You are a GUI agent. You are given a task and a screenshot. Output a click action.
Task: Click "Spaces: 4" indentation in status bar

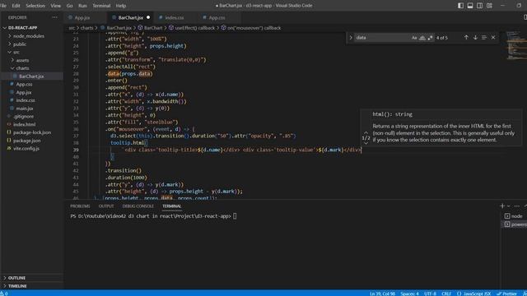pos(409,294)
